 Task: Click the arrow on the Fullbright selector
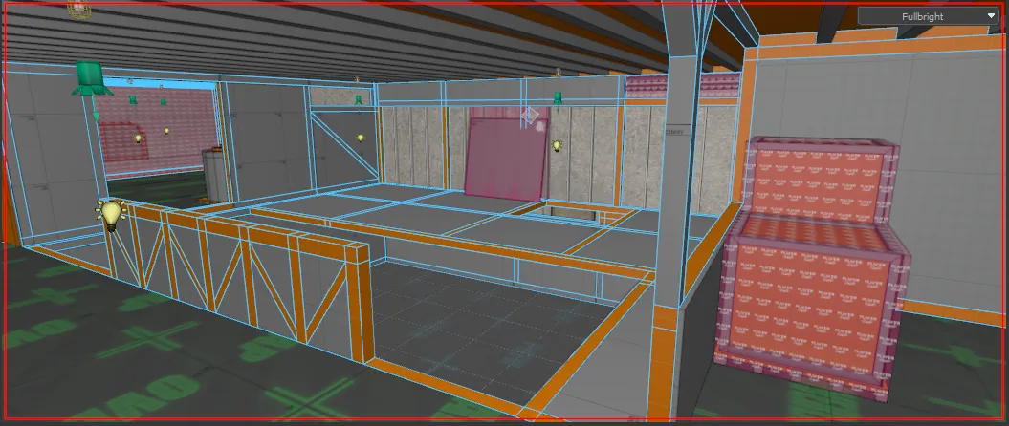tap(991, 16)
